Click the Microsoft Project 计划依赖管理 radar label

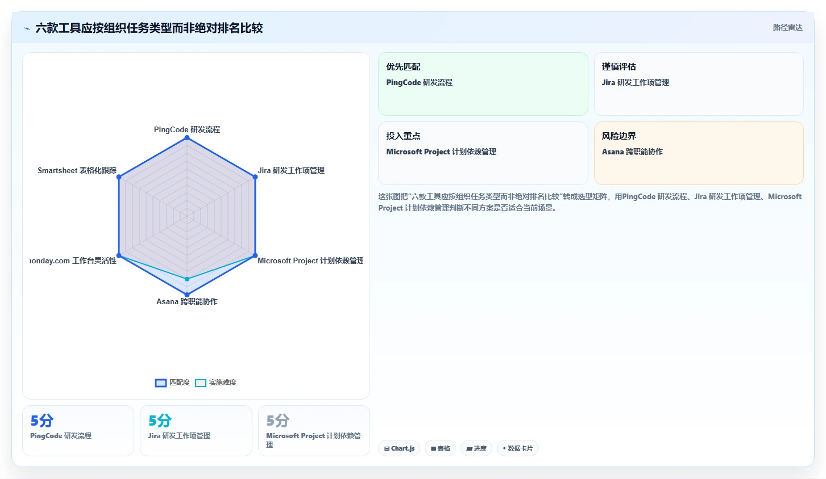click(x=310, y=260)
